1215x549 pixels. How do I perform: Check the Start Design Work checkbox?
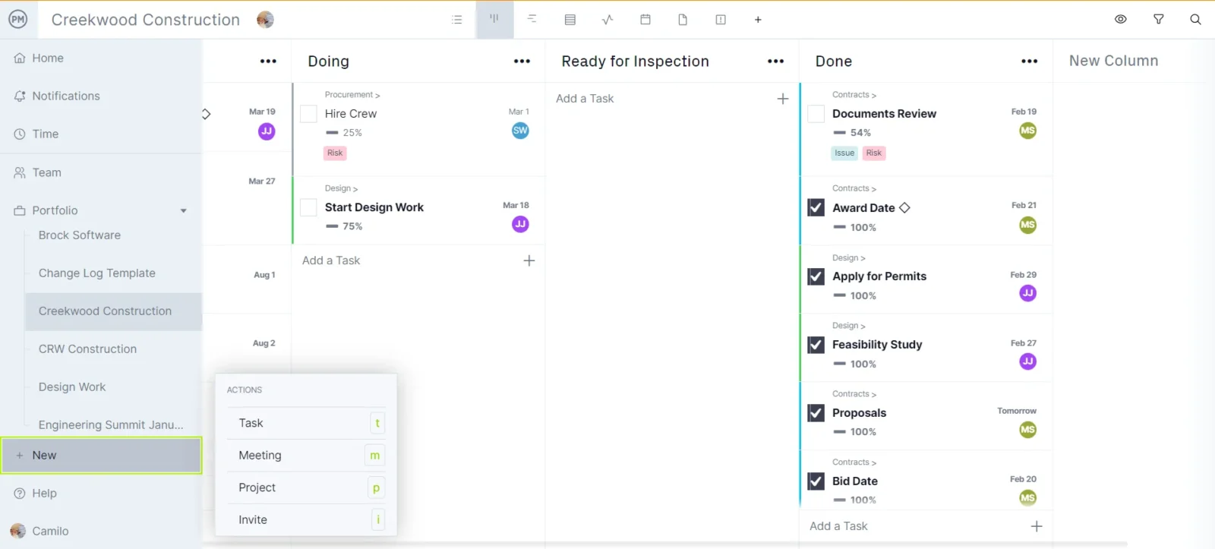coord(308,207)
